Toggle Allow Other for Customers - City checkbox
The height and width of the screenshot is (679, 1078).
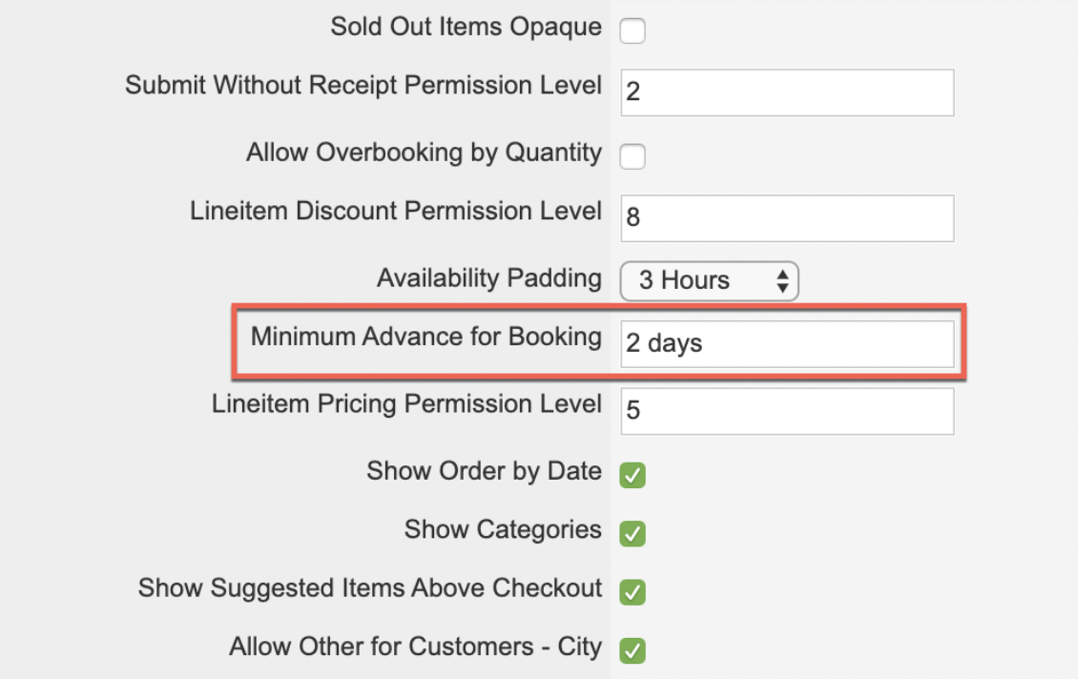632,650
